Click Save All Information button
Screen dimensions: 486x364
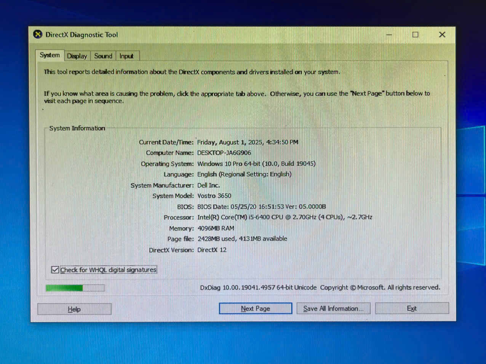pyautogui.click(x=333, y=308)
